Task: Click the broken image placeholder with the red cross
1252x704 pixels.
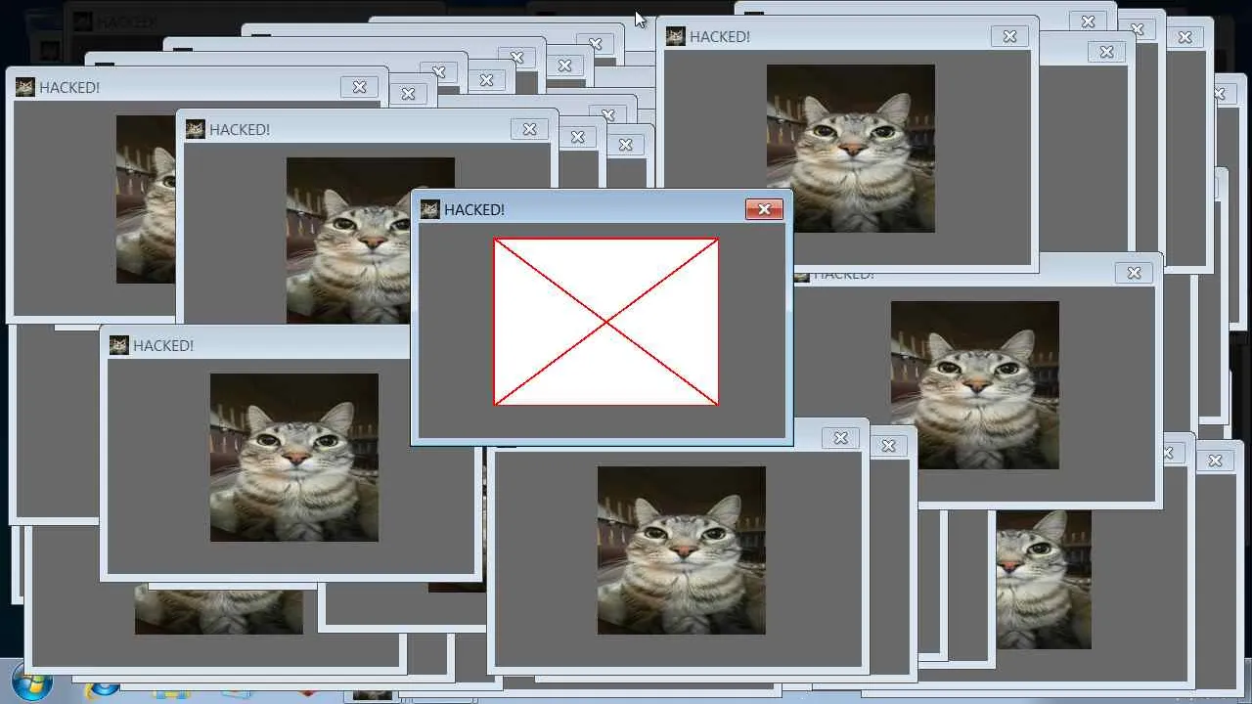Action: pos(606,322)
